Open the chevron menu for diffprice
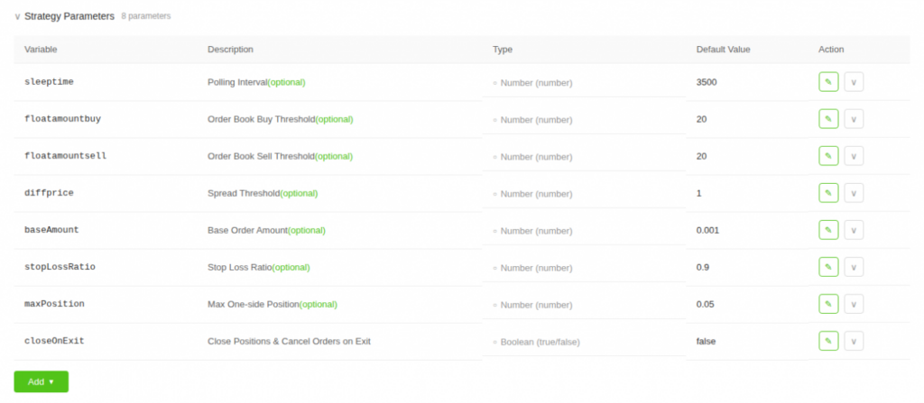924x403 pixels. coord(854,193)
